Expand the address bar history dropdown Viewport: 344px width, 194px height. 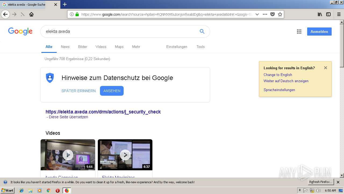pyautogui.click(x=257, y=14)
